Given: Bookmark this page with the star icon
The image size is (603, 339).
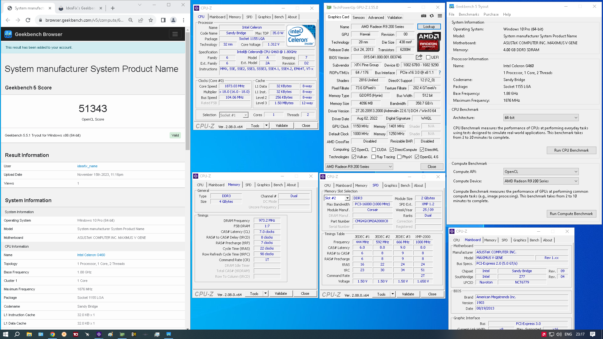Looking at the screenshot, I should (151, 20).
